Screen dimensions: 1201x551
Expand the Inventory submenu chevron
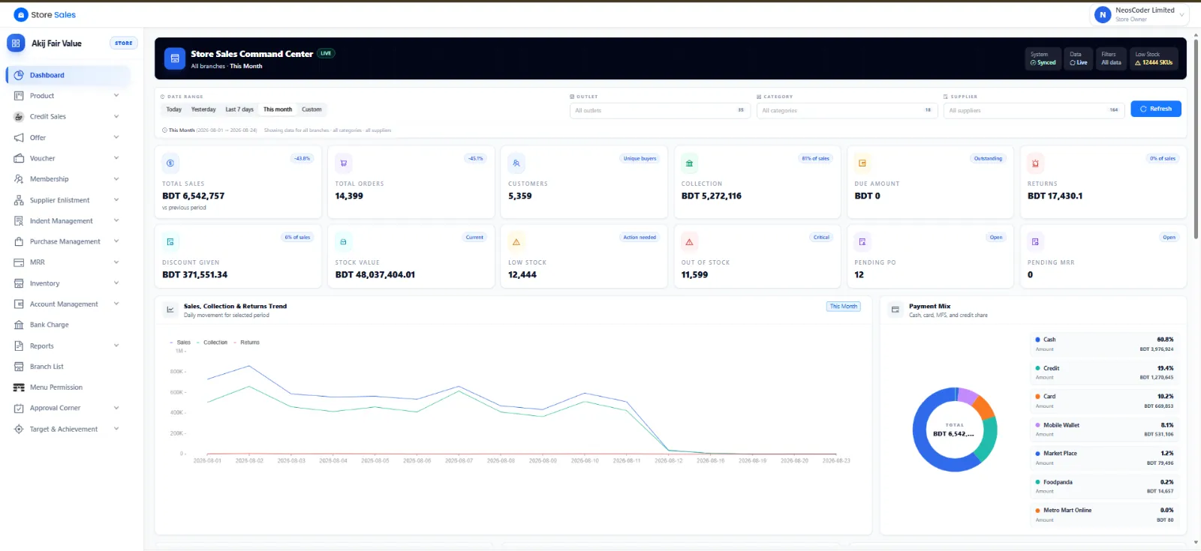pyautogui.click(x=116, y=283)
